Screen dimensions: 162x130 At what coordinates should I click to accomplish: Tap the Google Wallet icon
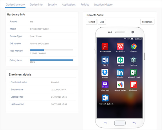coord(120,85)
